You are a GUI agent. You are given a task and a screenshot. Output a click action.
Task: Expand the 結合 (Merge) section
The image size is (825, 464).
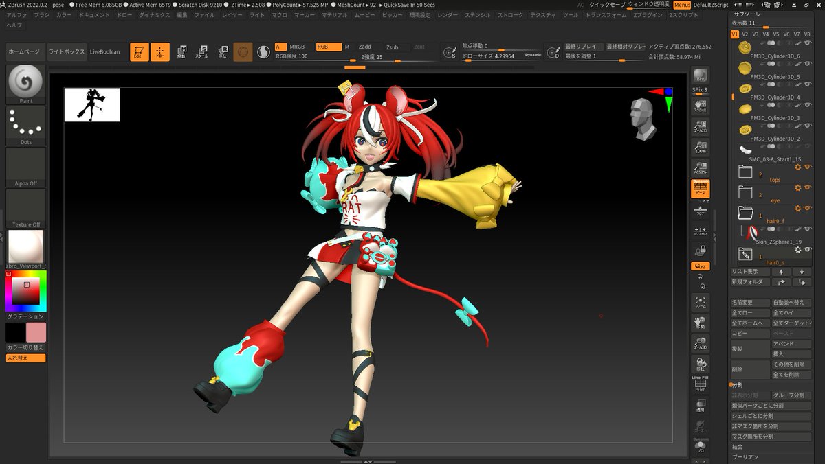point(737,446)
